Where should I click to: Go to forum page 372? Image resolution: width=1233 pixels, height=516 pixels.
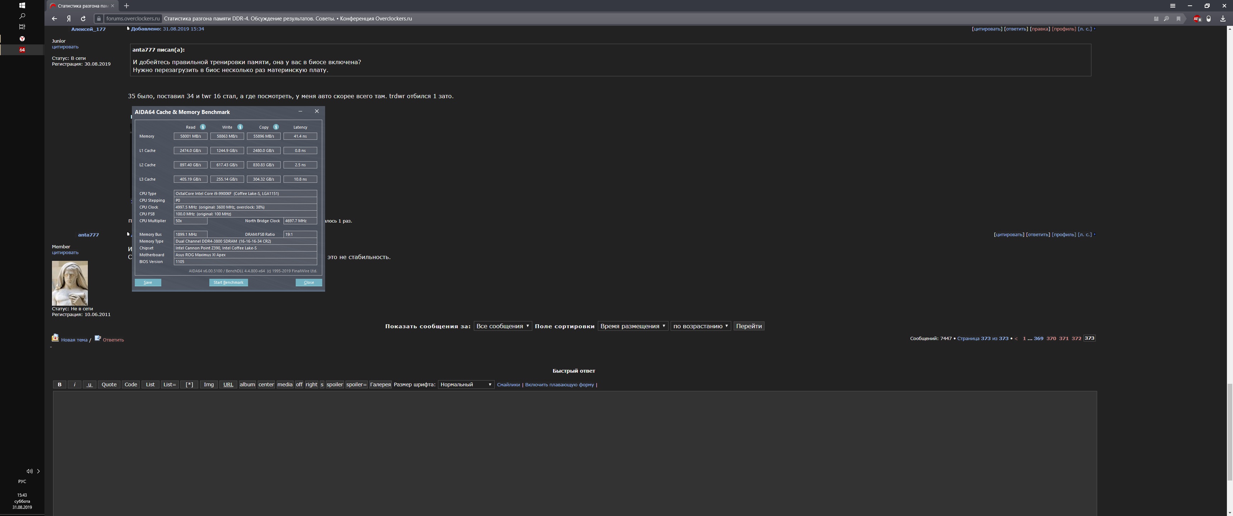point(1076,338)
